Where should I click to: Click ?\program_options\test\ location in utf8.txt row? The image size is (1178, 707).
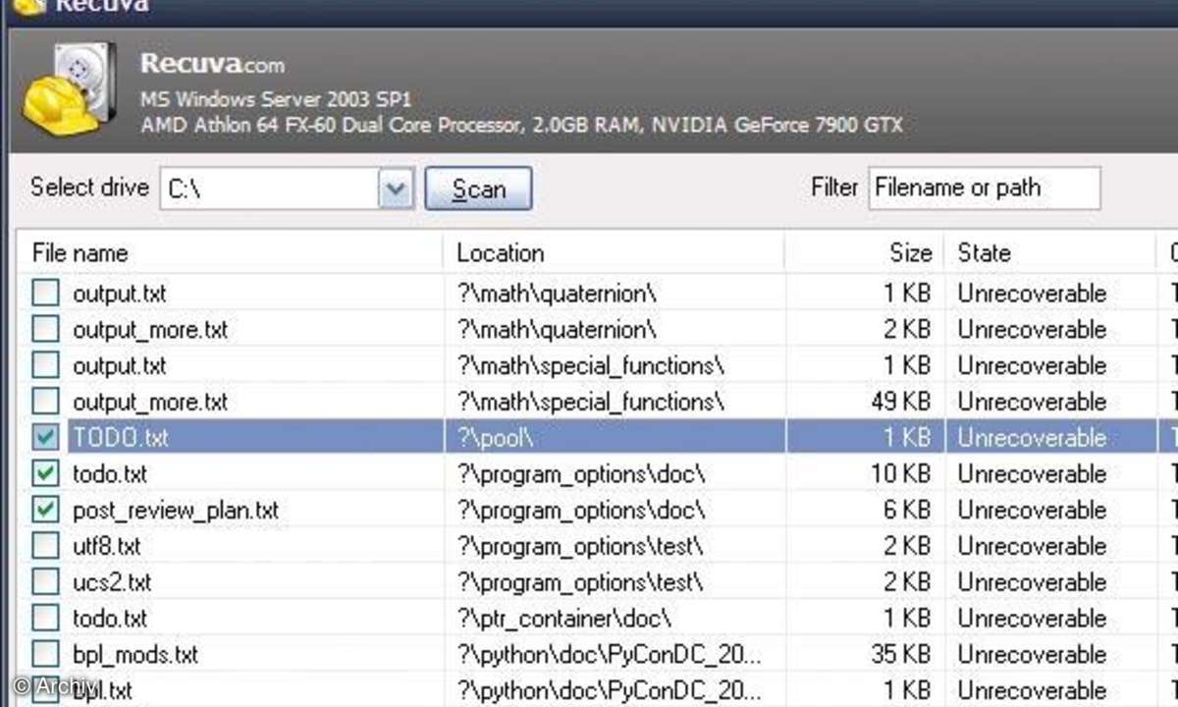(580, 546)
